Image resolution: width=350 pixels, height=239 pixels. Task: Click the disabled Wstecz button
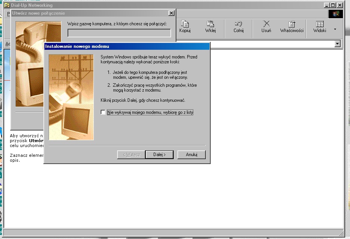point(131,155)
